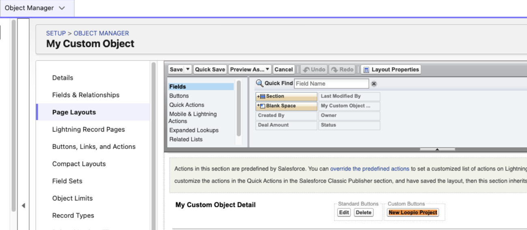Open Layout Properties
This screenshot has height=230, width=527.
click(x=391, y=70)
